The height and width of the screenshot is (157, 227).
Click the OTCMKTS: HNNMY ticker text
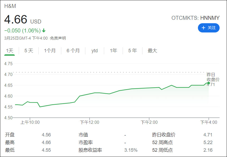(196, 18)
